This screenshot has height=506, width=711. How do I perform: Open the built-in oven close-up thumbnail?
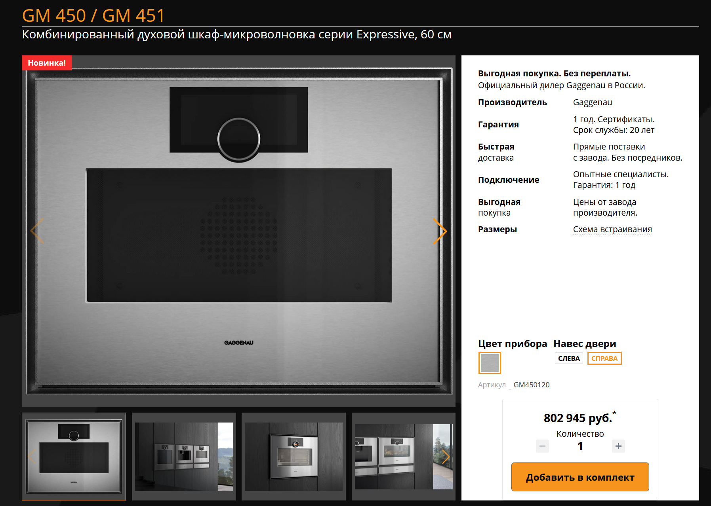click(294, 457)
